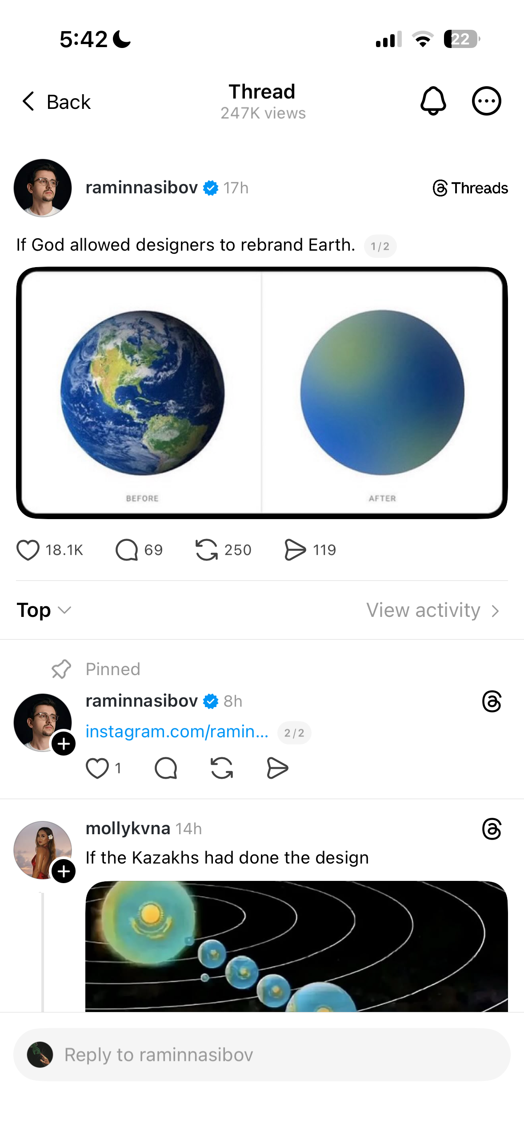Screen dimensions: 524x1136
Task: Repost the pinned raminnasibov reply
Action: (222, 768)
